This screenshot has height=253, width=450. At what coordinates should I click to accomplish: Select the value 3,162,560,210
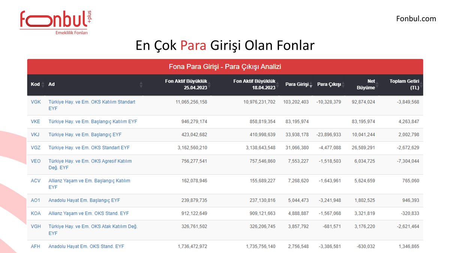click(x=192, y=148)
